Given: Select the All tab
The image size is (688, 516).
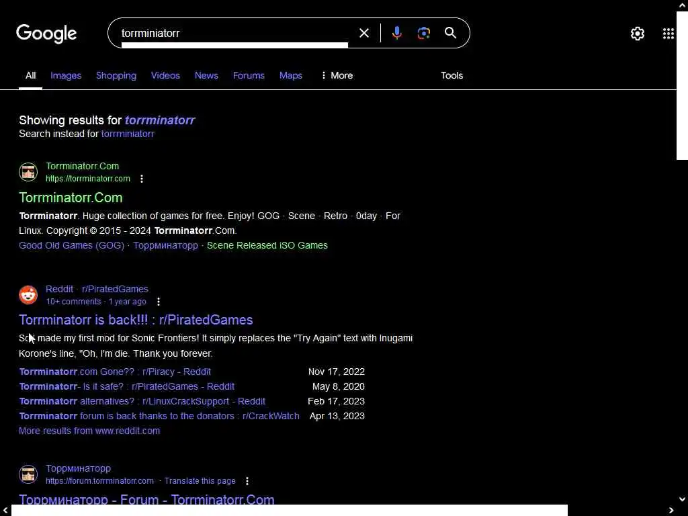Looking at the screenshot, I should 30,75.
